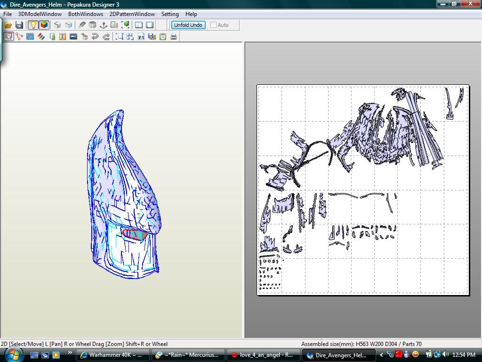The height and width of the screenshot is (362, 482).
Task: Save the project with the floppy disk icon
Action: pos(19,25)
